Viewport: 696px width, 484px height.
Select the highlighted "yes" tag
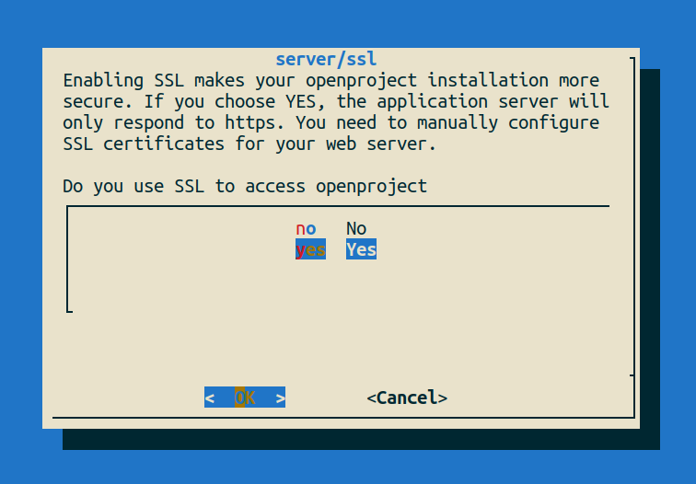click(x=310, y=249)
